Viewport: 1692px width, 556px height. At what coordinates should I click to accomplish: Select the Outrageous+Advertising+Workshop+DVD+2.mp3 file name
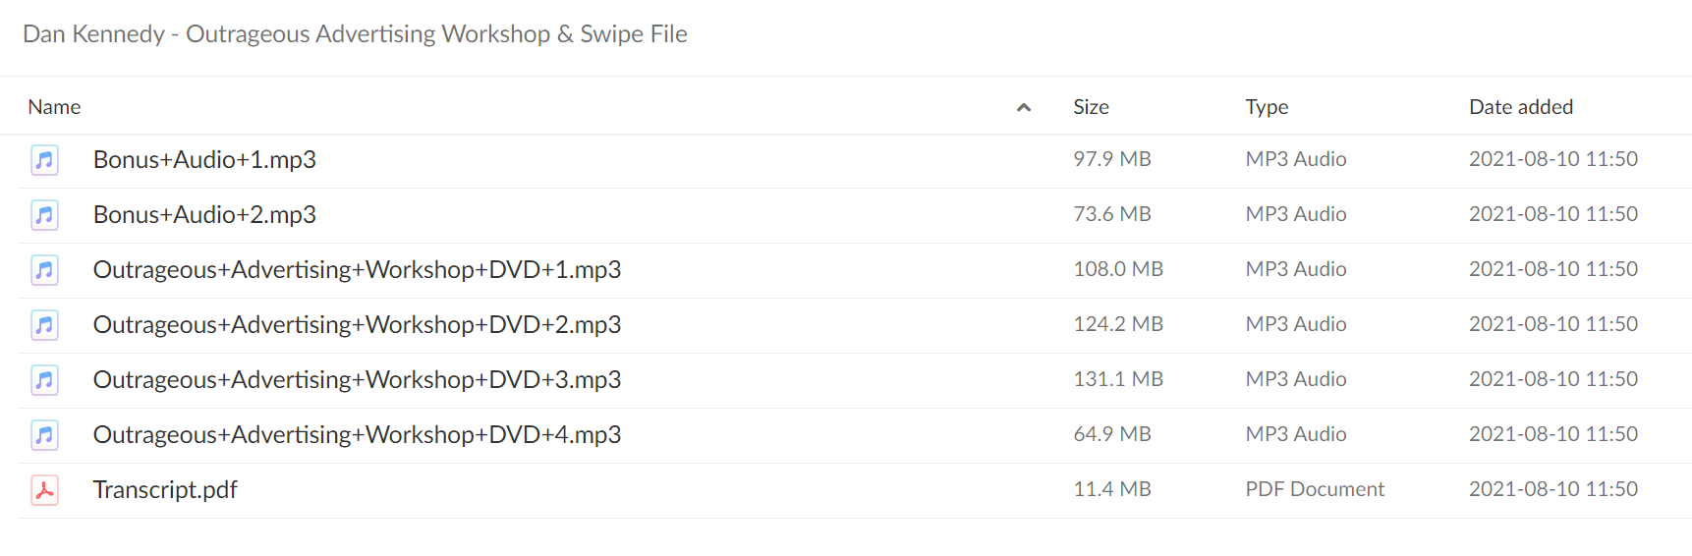[x=357, y=325]
